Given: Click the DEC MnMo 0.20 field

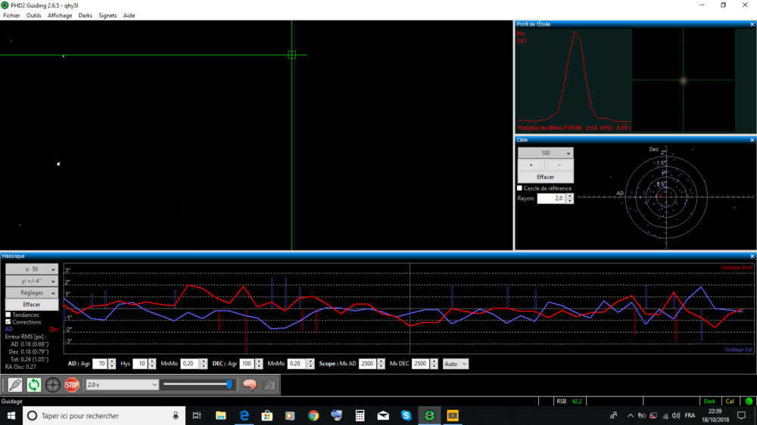Looking at the screenshot, I should click(297, 364).
